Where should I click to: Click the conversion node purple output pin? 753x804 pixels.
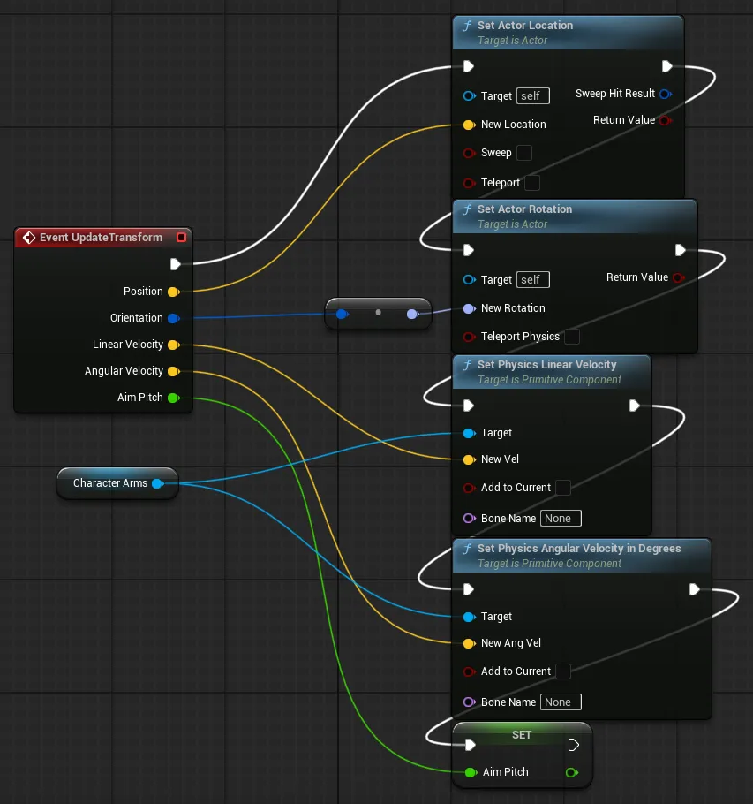(x=412, y=314)
